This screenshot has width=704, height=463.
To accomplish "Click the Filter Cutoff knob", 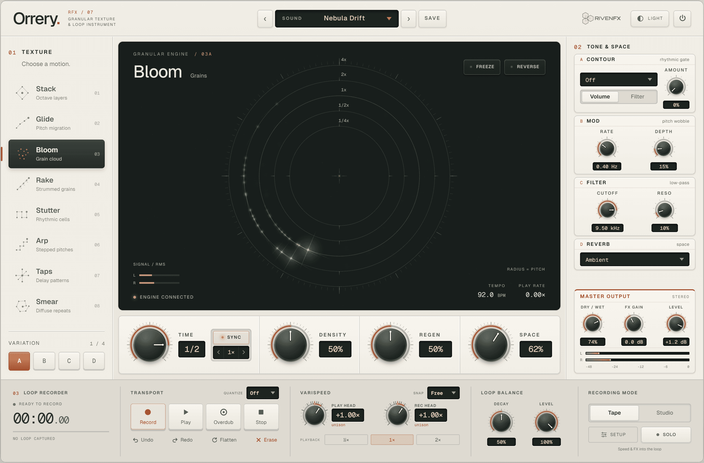I will [x=607, y=210].
